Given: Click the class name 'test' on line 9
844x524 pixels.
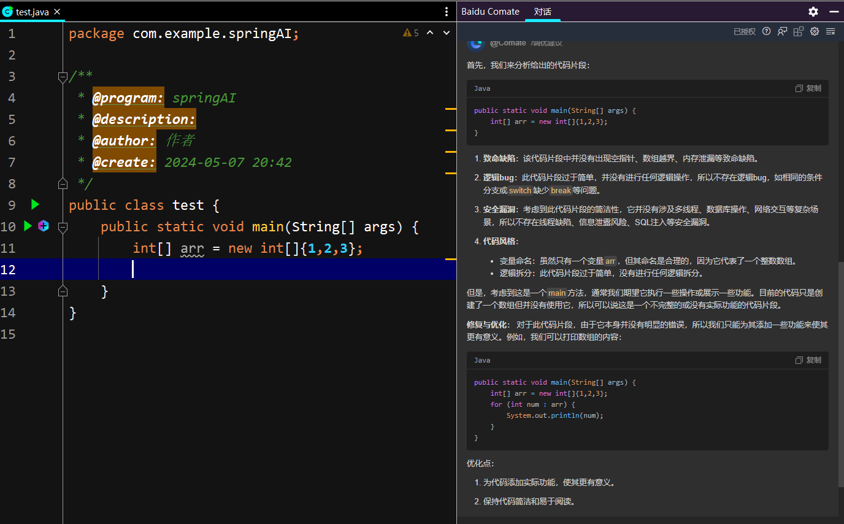Looking at the screenshot, I should pyautogui.click(x=188, y=205).
